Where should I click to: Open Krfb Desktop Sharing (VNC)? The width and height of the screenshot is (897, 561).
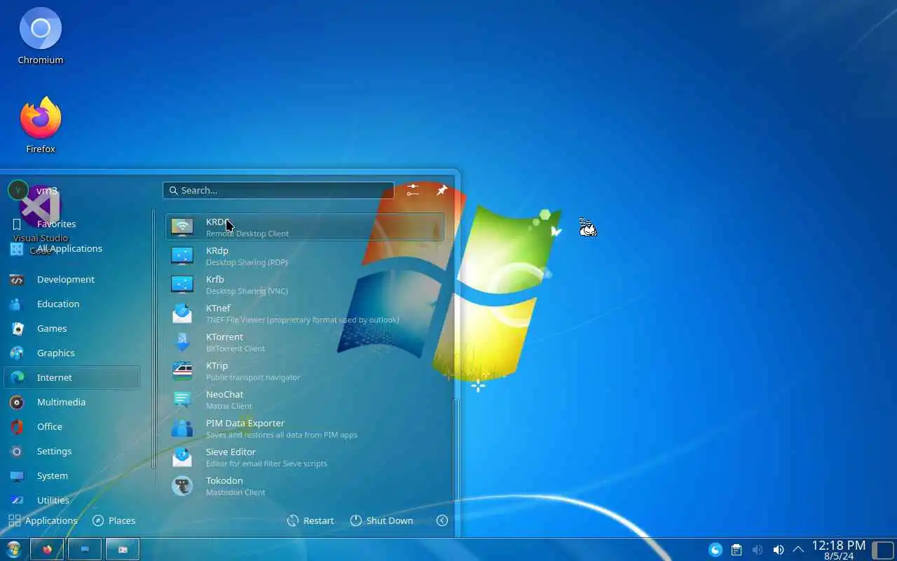(x=305, y=285)
